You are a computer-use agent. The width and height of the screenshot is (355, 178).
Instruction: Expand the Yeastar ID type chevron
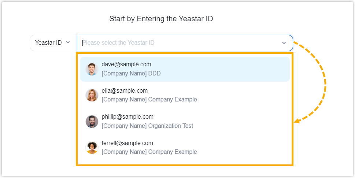pyautogui.click(x=67, y=42)
